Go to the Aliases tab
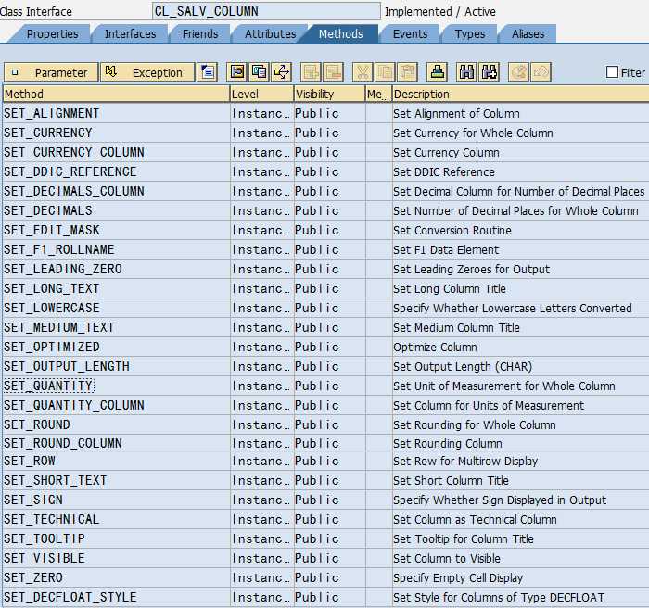Image resolution: width=649 pixels, height=608 pixels. click(528, 34)
